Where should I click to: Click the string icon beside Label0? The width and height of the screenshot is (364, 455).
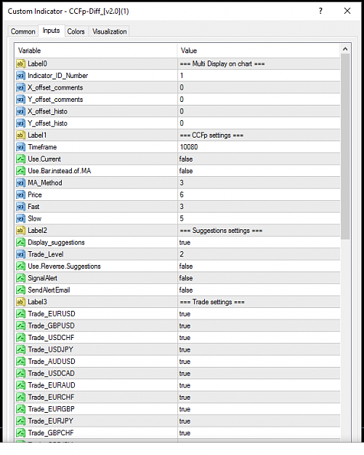(20, 63)
